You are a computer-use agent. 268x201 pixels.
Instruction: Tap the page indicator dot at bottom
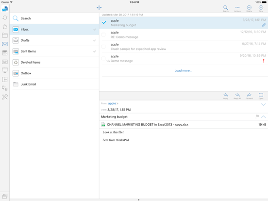coord(139,200)
